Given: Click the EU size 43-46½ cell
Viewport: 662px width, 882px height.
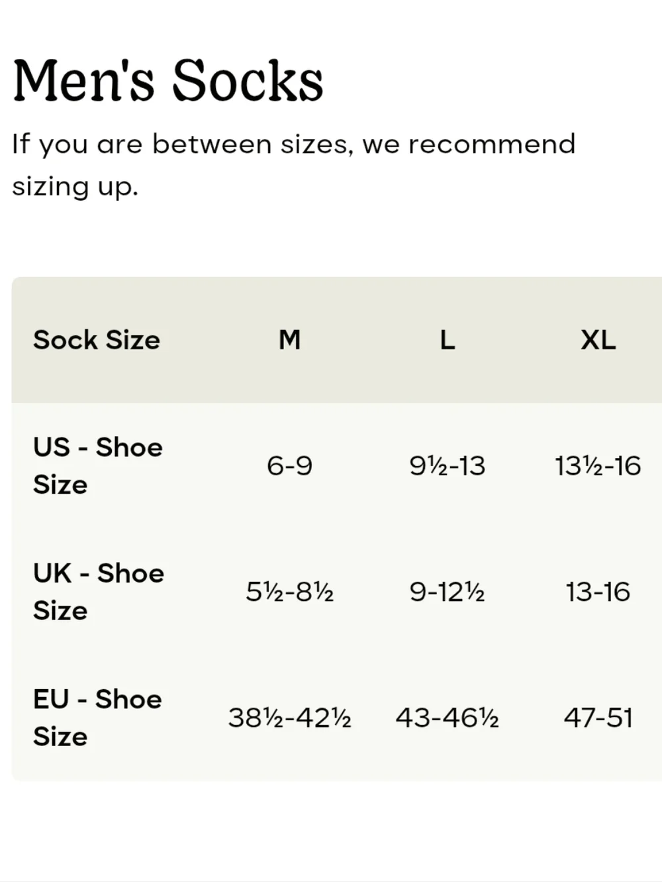Looking at the screenshot, I should [x=448, y=718].
